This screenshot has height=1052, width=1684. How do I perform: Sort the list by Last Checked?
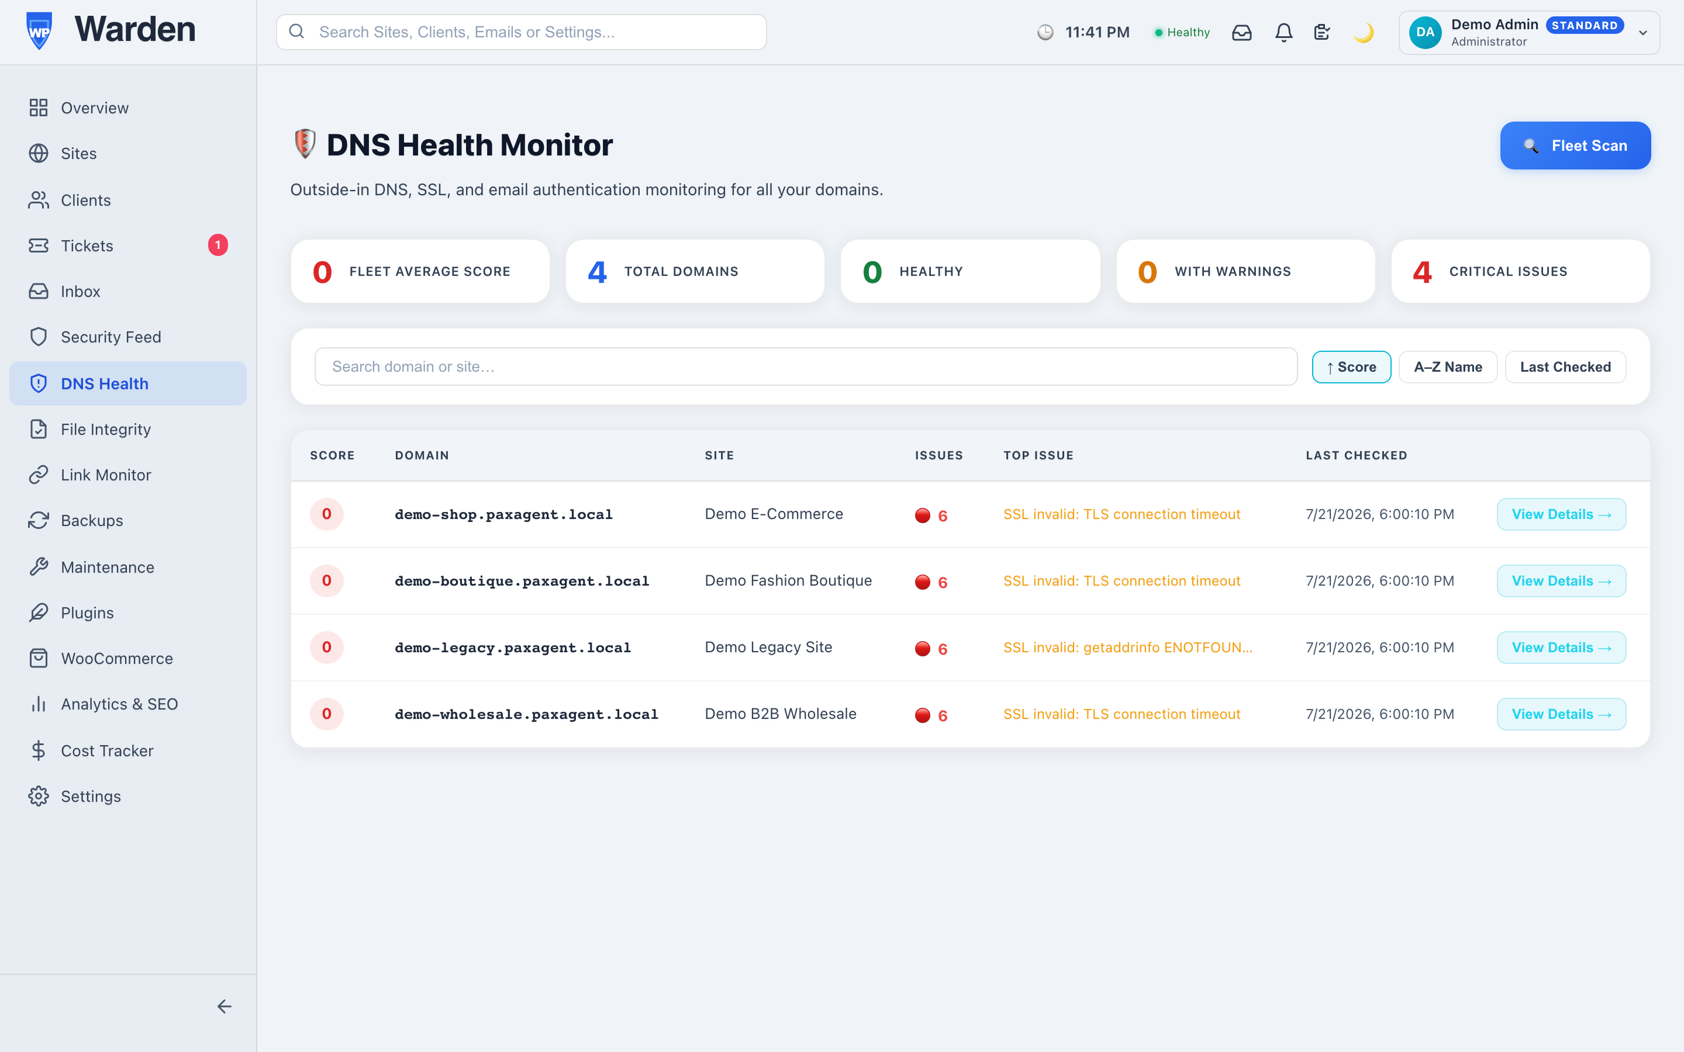[1566, 366]
